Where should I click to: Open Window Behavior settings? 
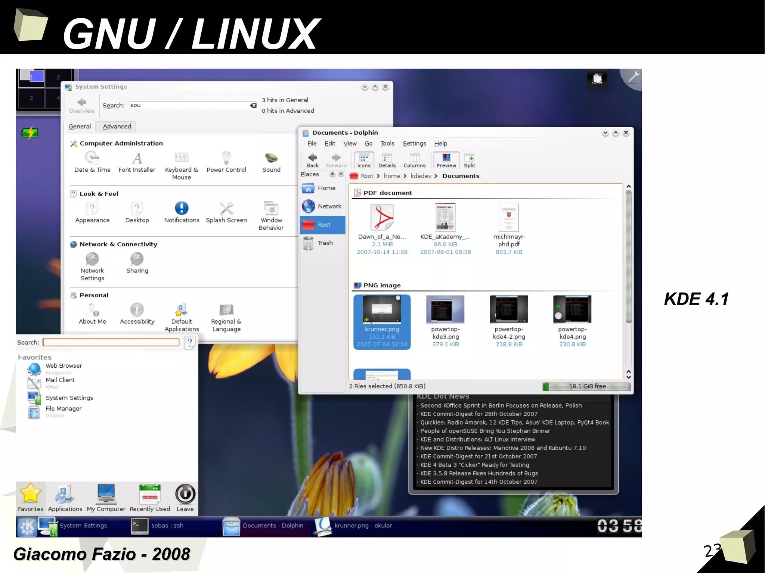point(271,216)
